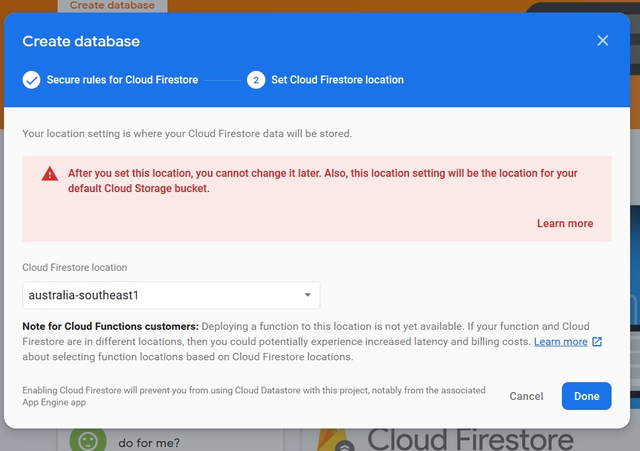Click the Create database button behind the dialog
The height and width of the screenshot is (451, 640).
click(112, 6)
